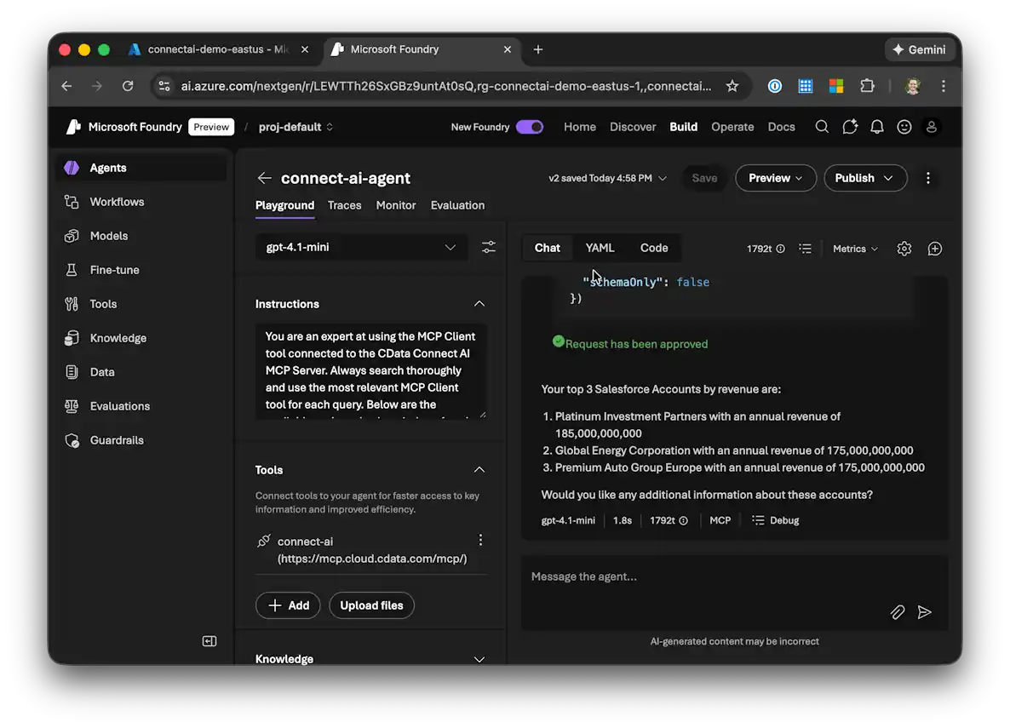Click the send message arrow icon
This screenshot has width=1010, height=728.
925,612
